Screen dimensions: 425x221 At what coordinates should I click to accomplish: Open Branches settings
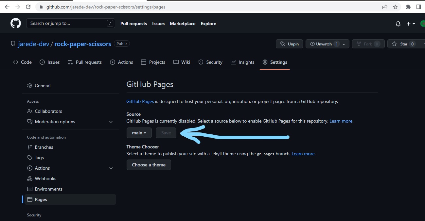pos(70,147)
